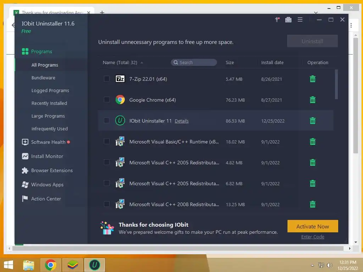363x272 pixels.
Task: Open Windows Apps section
Action: [x=43, y=185]
